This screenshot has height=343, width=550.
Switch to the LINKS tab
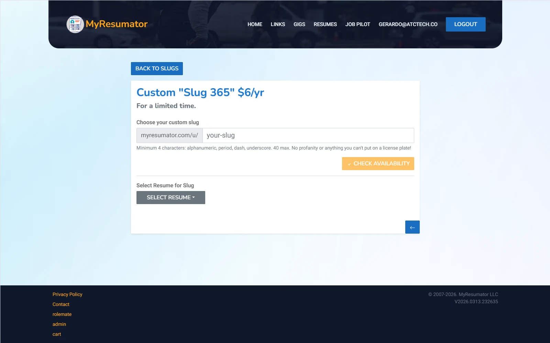[x=278, y=24]
